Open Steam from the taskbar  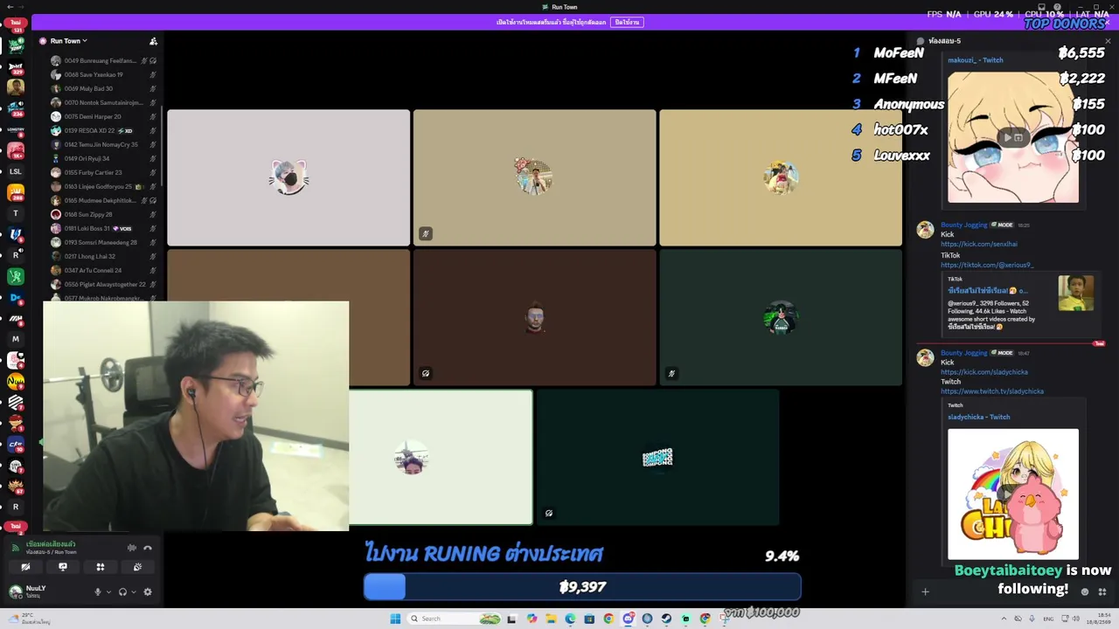coord(666,619)
